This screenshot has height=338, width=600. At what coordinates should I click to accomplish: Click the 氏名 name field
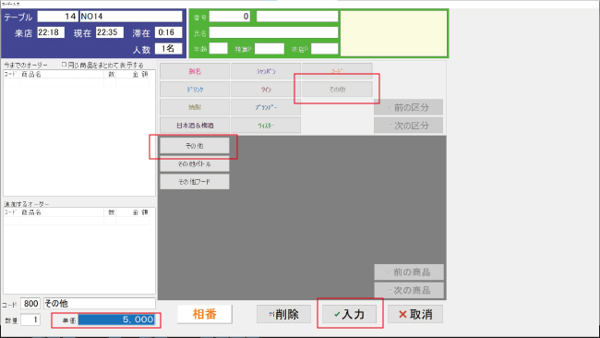(273, 32)
